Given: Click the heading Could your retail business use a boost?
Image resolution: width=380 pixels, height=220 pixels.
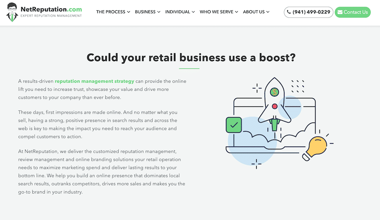Looking at the screenshot, I should (191, 58).
